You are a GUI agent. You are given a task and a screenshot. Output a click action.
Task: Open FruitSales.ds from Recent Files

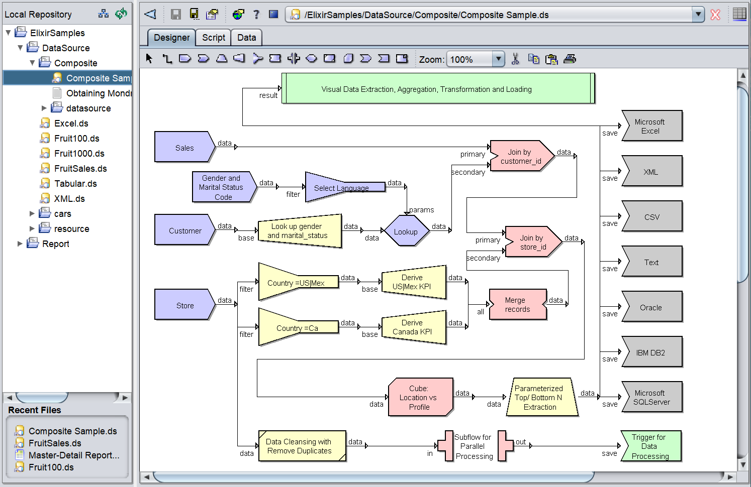pos(55,443)
